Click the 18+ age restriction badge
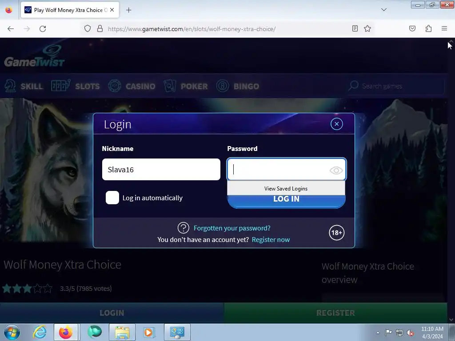The width and height of the screenshot is (455, 341). [337, 233]
